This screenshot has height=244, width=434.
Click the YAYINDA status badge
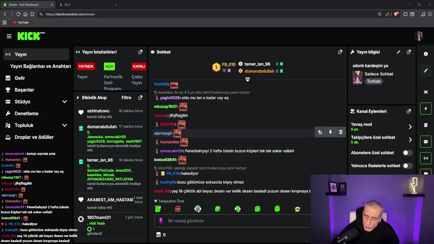86,66
